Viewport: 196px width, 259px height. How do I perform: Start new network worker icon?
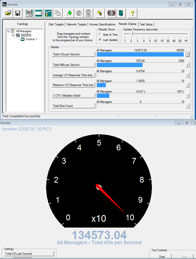pyautogui.click(x=48, y=13)
